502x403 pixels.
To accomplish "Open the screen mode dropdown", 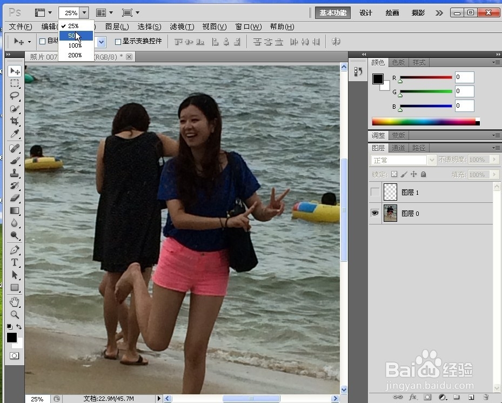I will pos(131,13).
